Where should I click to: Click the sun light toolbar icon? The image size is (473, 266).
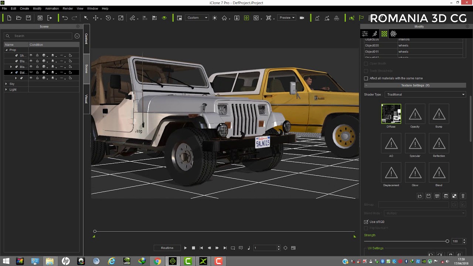(x=215, y=18)
